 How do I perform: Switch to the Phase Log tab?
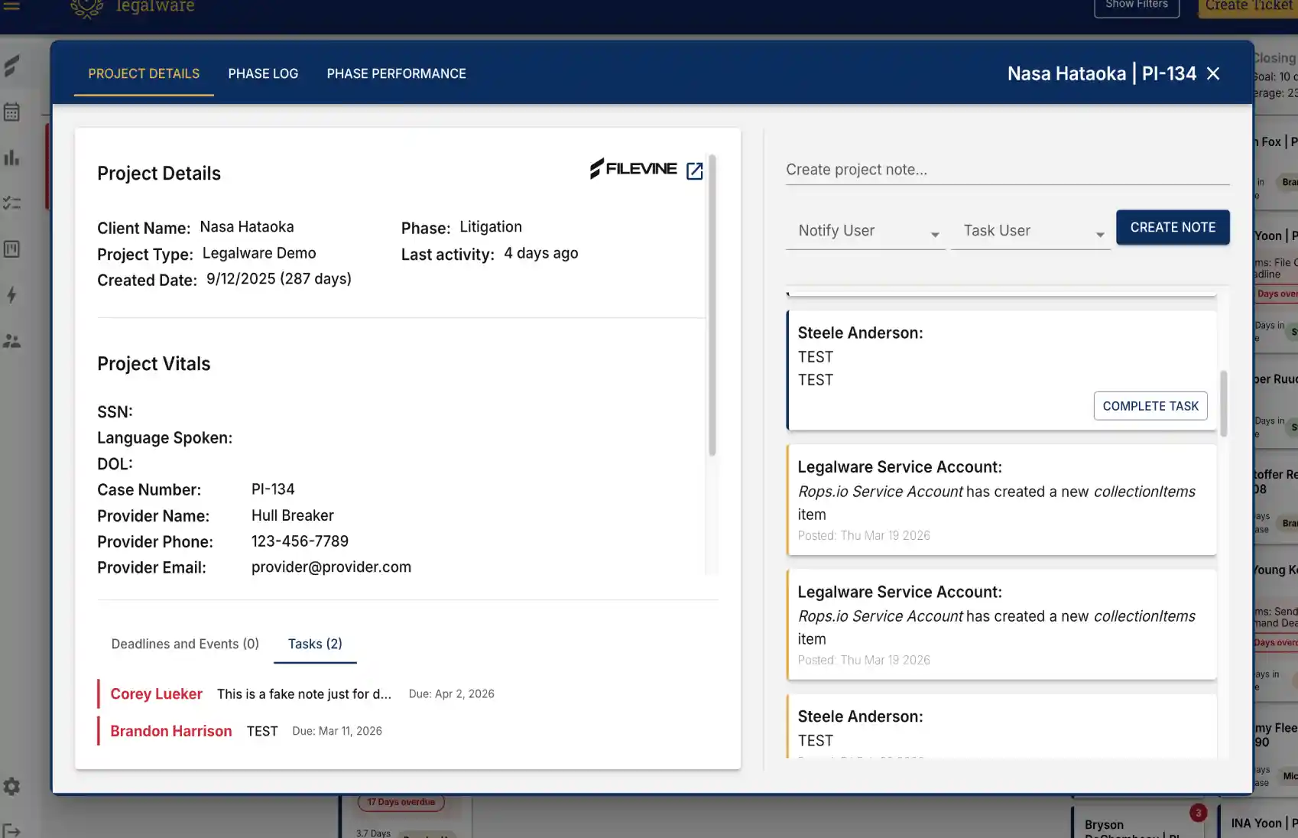coord(263,73)
